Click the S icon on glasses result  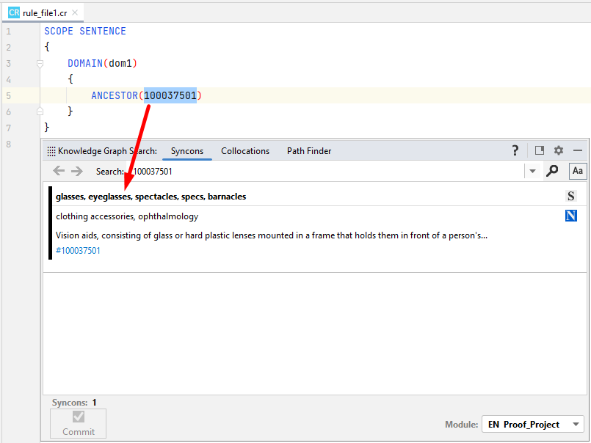click(571, 196)
